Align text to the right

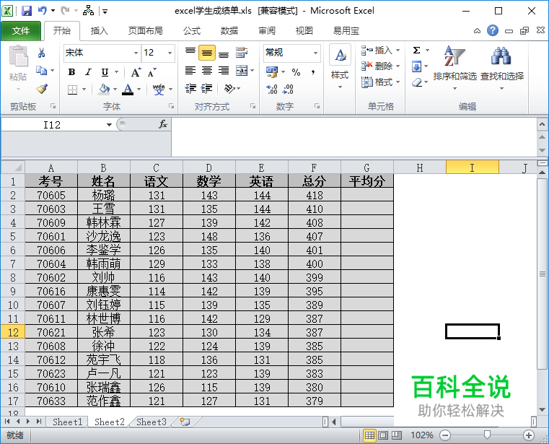[x=224, y=71]
